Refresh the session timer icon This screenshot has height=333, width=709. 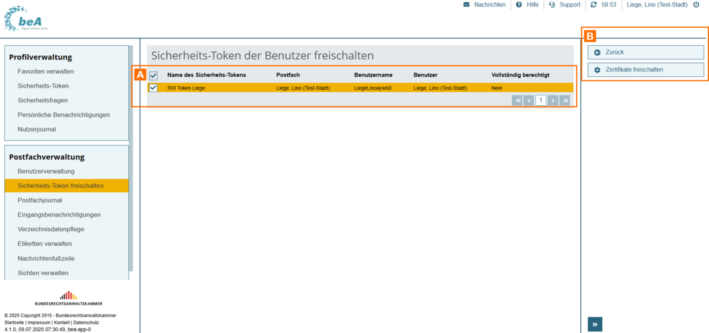593,5
